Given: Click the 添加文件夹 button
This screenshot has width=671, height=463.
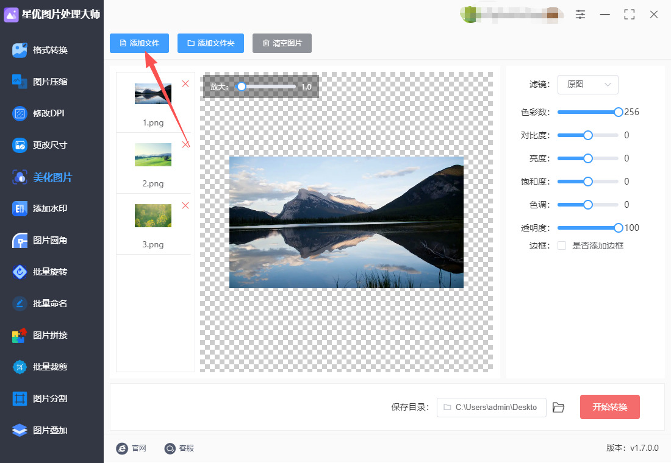Looking at the screenshot, I should [210, 43].
